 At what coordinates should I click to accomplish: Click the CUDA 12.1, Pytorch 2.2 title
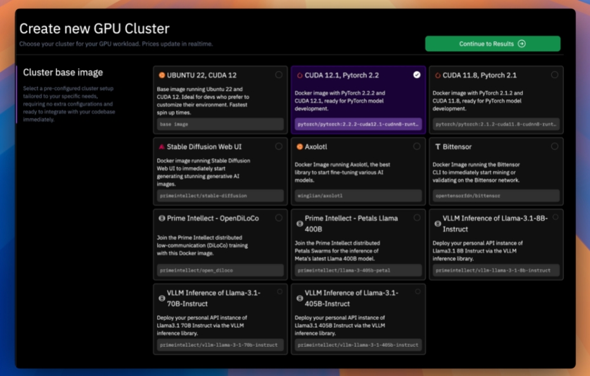coord(342,75)
